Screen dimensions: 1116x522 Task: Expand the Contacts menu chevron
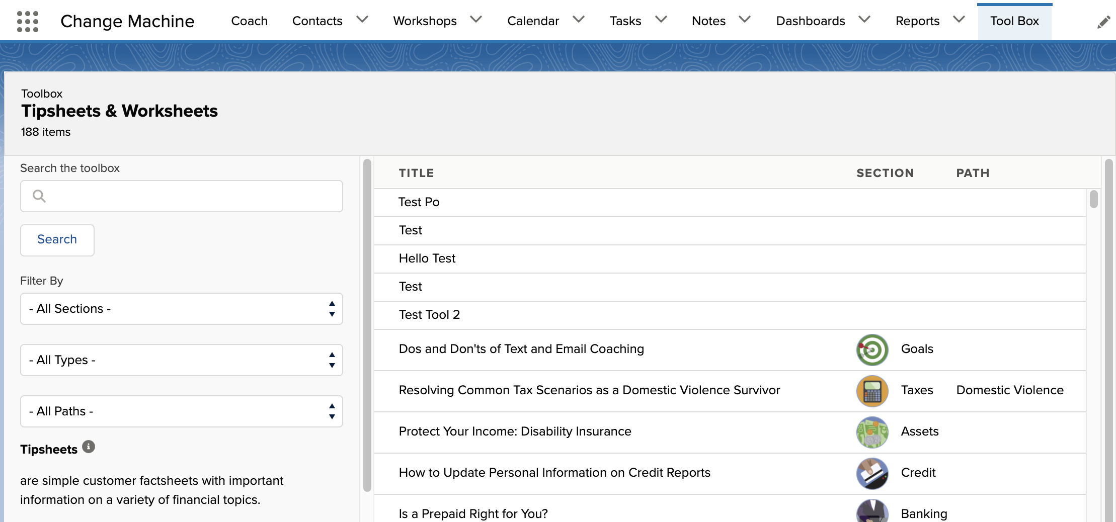[362, 20]
